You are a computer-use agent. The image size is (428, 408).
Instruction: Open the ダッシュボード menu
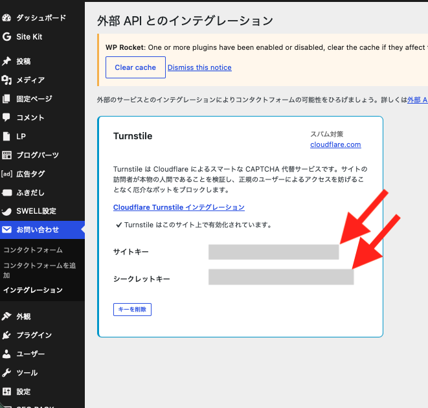click(x=41, y=17)
